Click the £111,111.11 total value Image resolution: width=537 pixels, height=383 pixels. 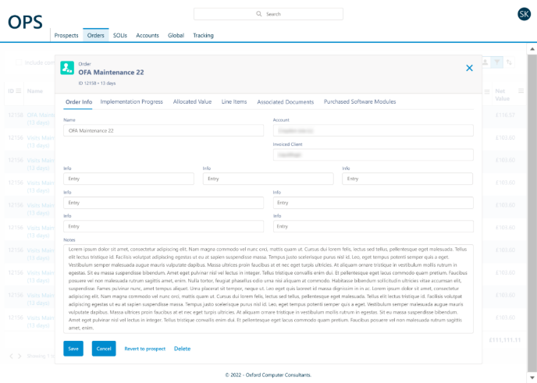505,340
